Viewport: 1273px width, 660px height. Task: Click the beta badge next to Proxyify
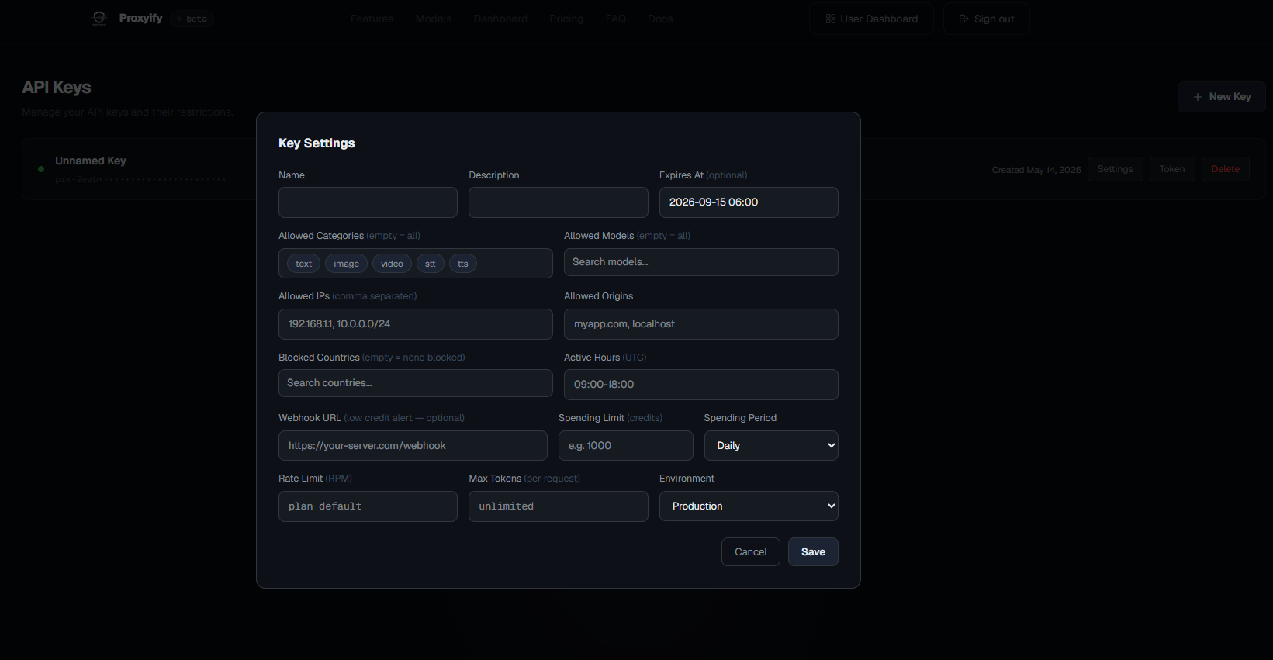[x=192, y=19]
